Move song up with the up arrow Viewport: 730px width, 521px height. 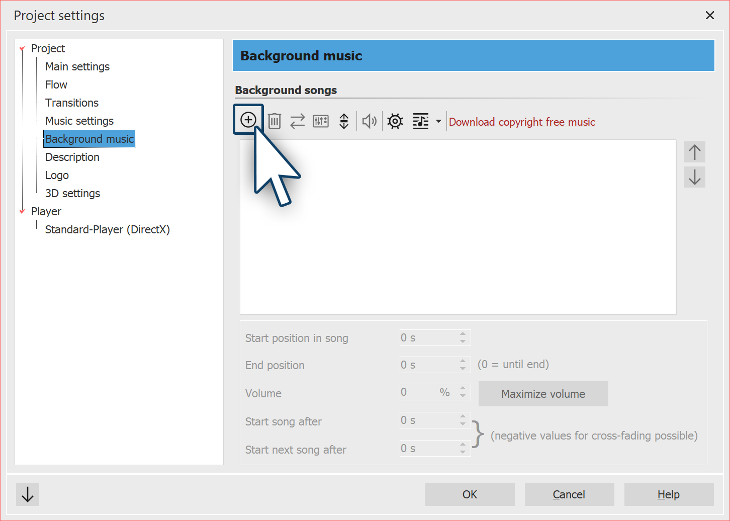[694, 152]
